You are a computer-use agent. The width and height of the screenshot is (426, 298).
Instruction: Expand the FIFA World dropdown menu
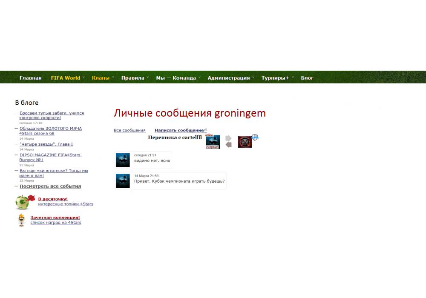66,78
